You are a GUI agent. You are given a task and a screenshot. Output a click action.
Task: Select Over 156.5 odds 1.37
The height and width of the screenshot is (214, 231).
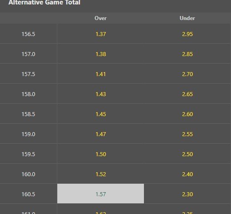[x=100, y=34]
